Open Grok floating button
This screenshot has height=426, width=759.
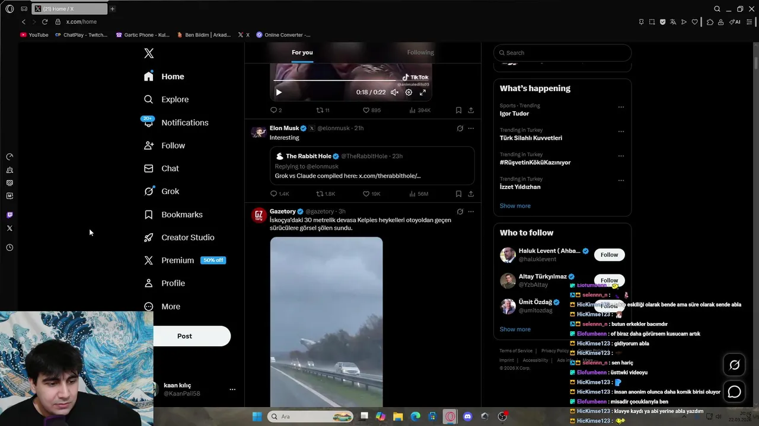tap(734, 365)
